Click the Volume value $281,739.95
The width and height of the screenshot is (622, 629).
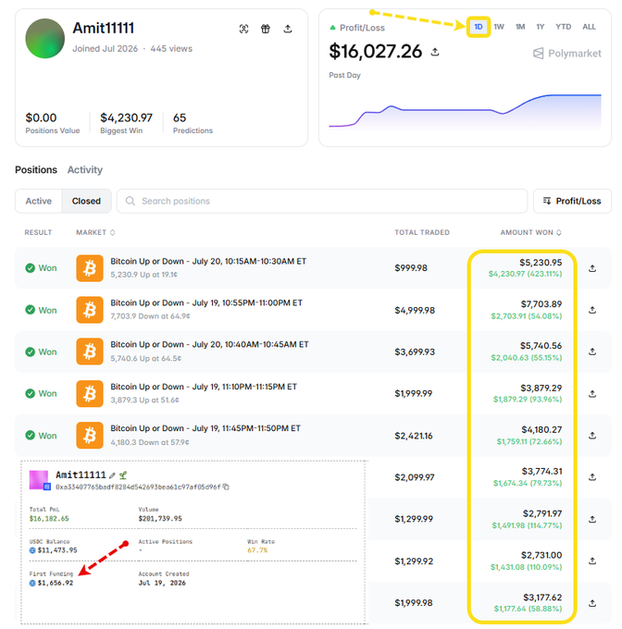[160, 519]
